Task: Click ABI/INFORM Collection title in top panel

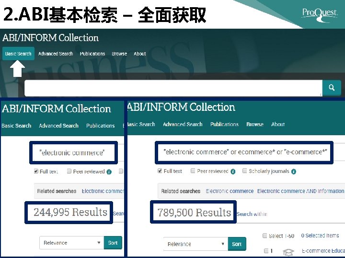Action: (50, 38)
